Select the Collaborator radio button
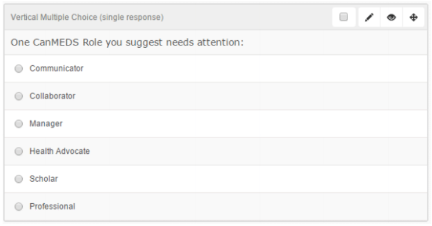 point(19,96)
